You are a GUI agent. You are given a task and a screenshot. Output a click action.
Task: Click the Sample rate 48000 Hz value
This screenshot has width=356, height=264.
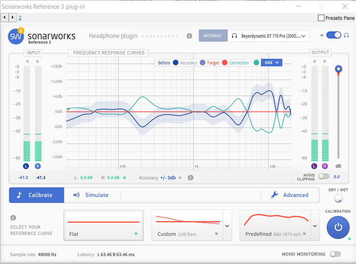click(x=47, y=254)
